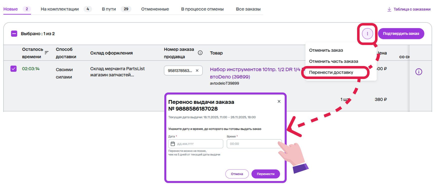Click the Перенести button in dialog
Viewport: 437px width, 184px height.
(265, 174)
